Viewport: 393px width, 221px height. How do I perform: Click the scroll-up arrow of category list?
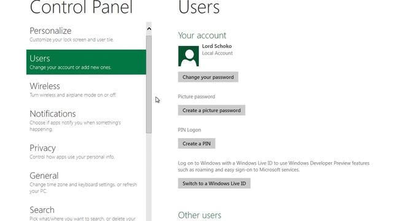(x=149, y=29)
